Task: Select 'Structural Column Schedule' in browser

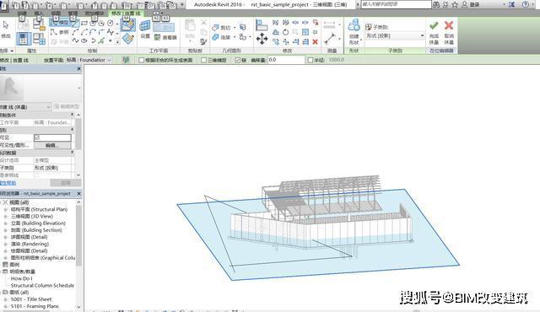Action: [x=42, y=286]
